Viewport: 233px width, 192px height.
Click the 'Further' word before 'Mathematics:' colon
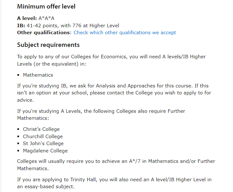click(176, 111)
